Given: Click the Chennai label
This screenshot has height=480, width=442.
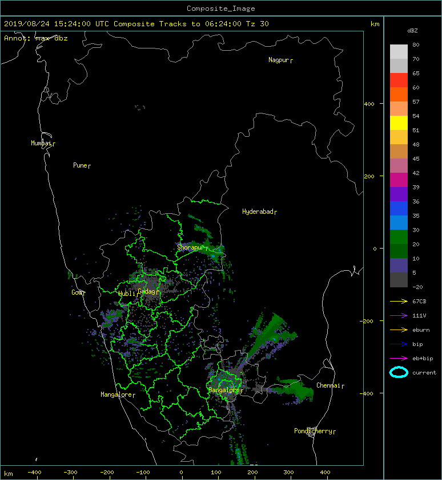Looking at the screenshot, I should click(x=328, y=385).
